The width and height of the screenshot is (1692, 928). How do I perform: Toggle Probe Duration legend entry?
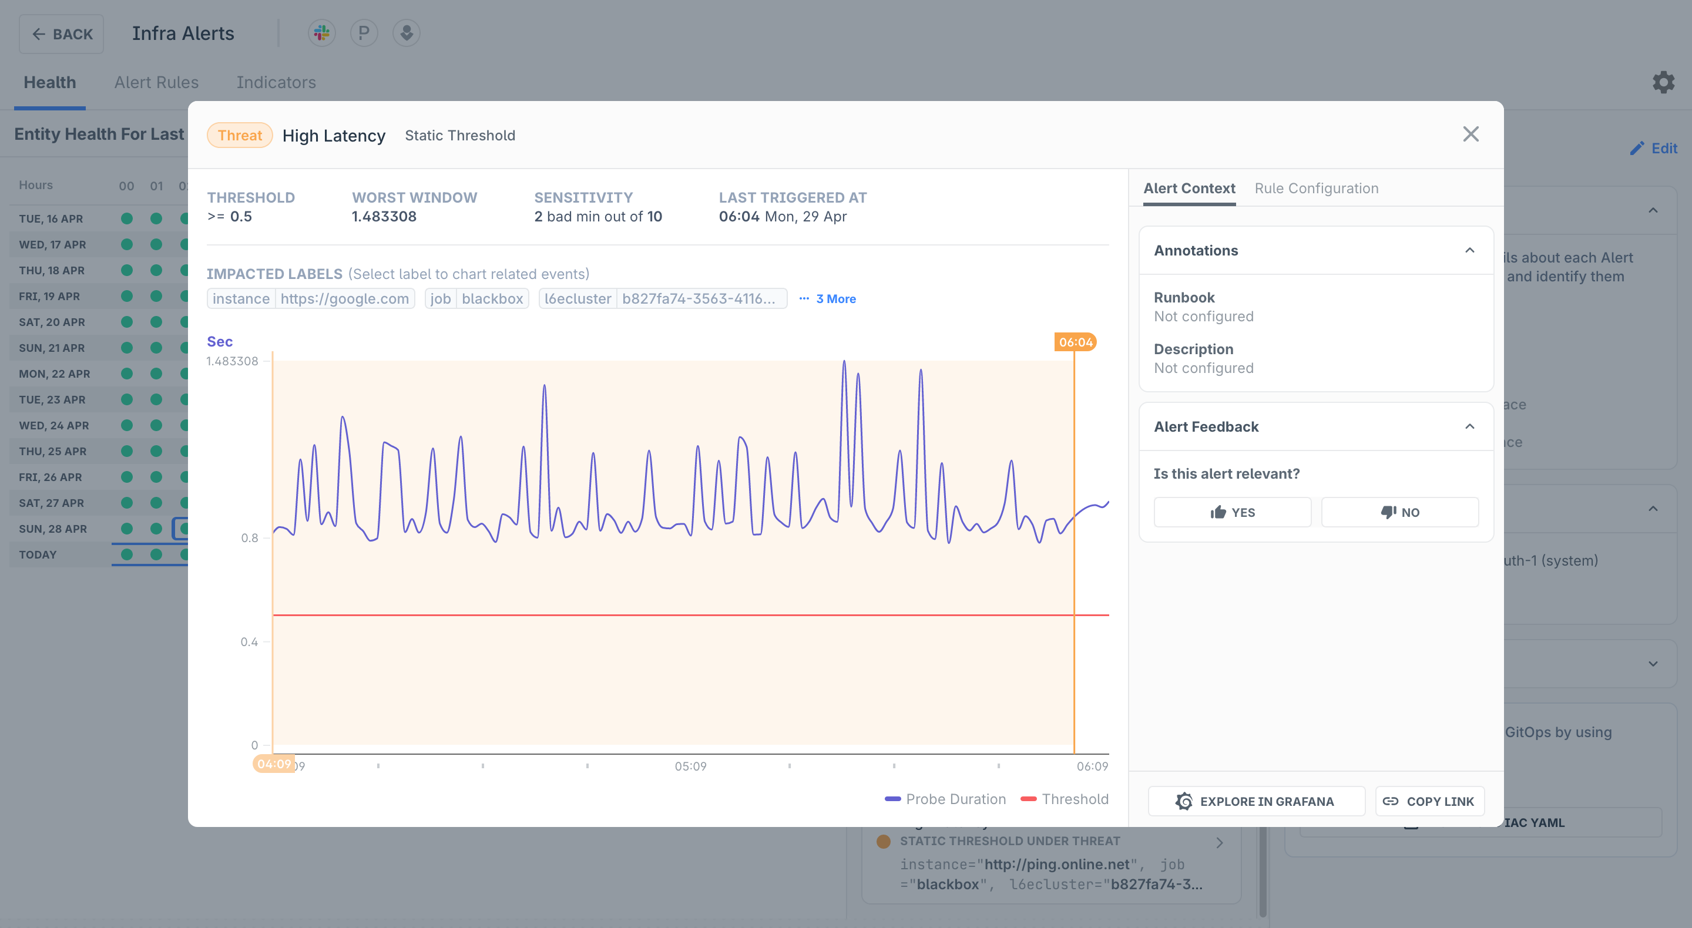click(945, 799)
